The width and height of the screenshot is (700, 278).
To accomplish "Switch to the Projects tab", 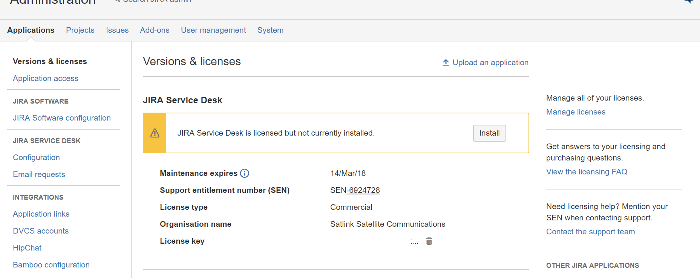I will [x=80, y=30].
